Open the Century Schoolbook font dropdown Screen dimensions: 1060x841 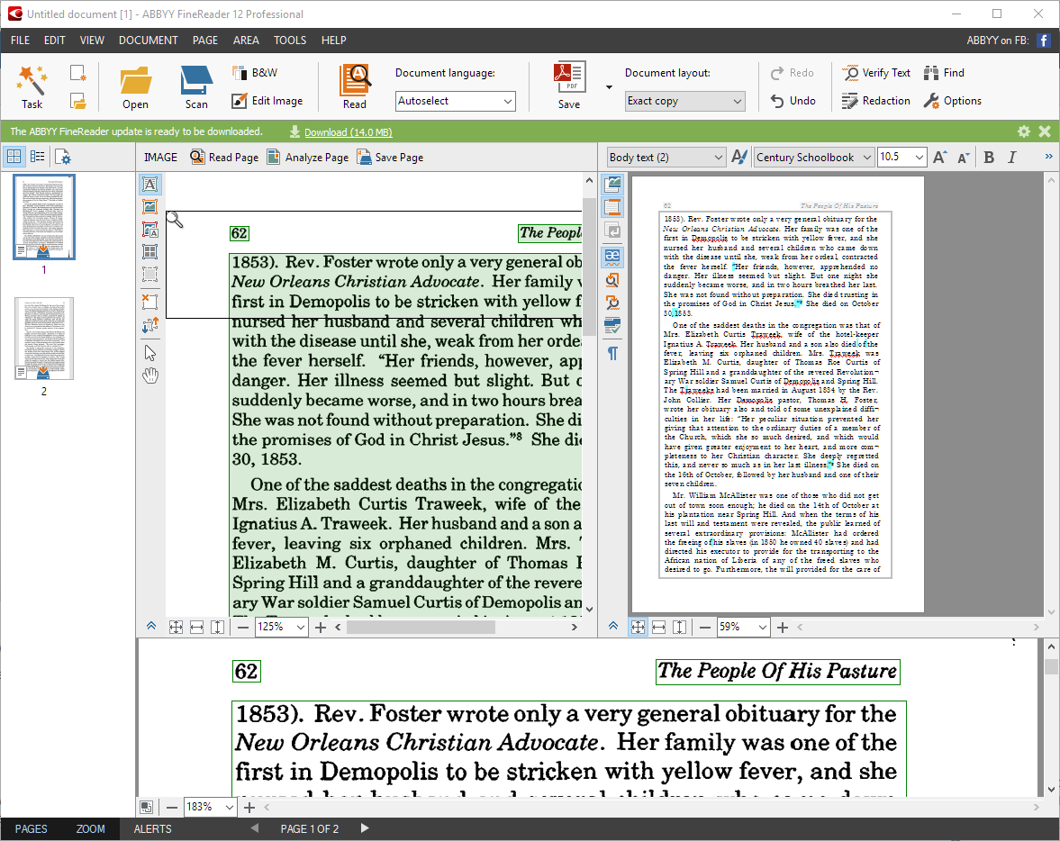click(x=814, y=158)
